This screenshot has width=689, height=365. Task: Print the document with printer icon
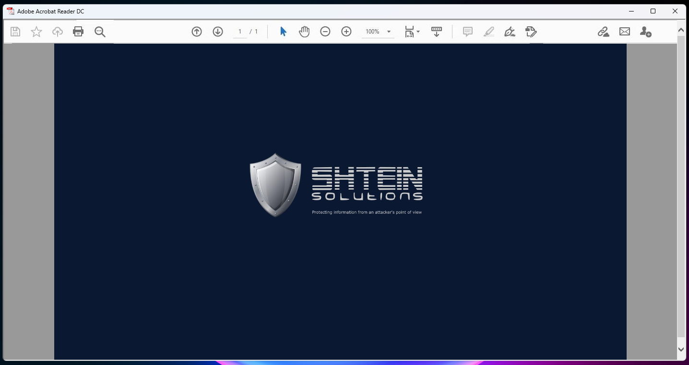coord(78,32)
